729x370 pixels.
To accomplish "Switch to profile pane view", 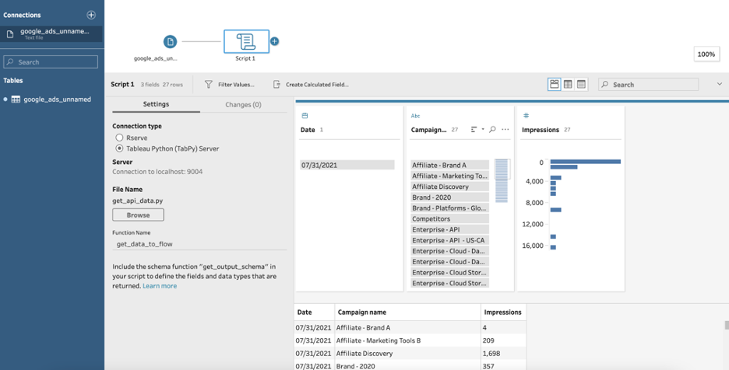I will pyautogui.click(x=554, y=84).
